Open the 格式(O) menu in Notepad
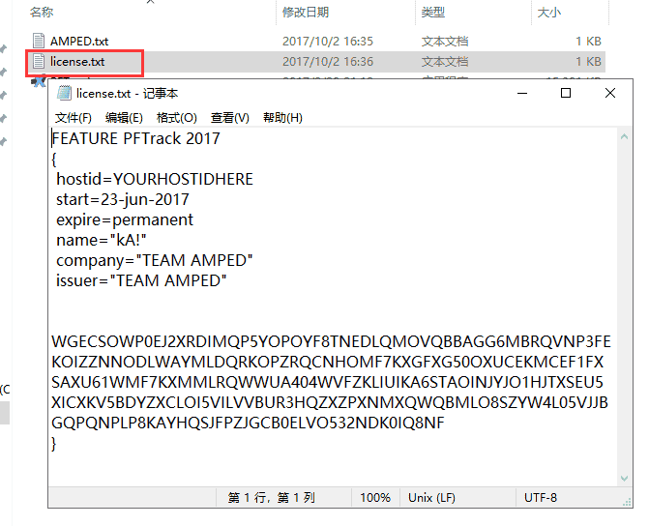This screenshot has height=526, width=649. coord(176,118)
